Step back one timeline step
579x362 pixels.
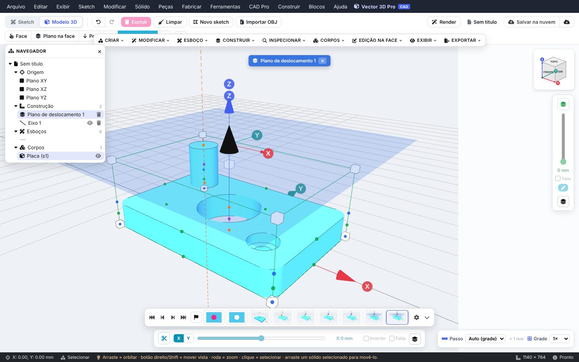162,317
